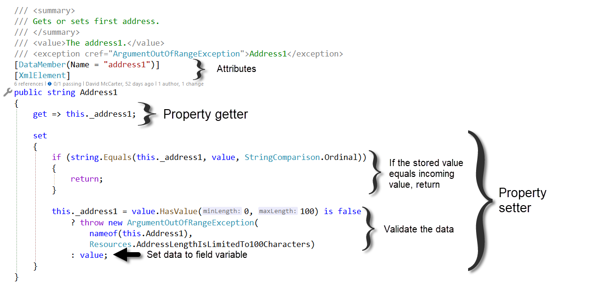Click the maxLength inline parameter hint
605x287 pixels.
pos(278,212)
